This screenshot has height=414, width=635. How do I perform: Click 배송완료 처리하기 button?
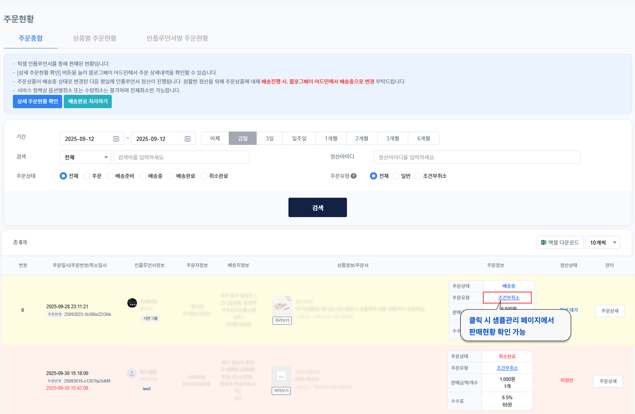click(88, 101)
